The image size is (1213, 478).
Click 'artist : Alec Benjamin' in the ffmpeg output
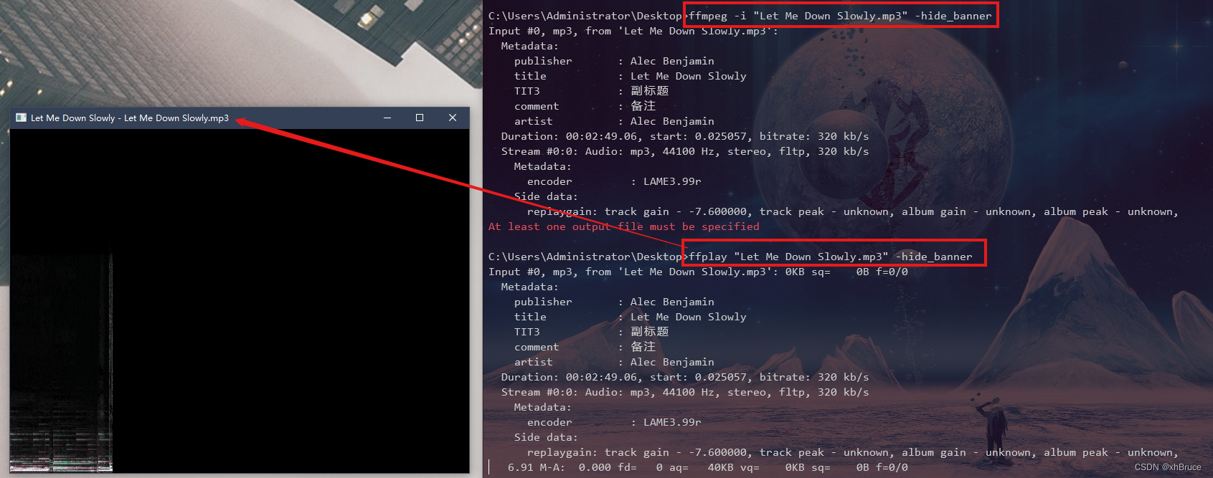(x=614, y=121)
